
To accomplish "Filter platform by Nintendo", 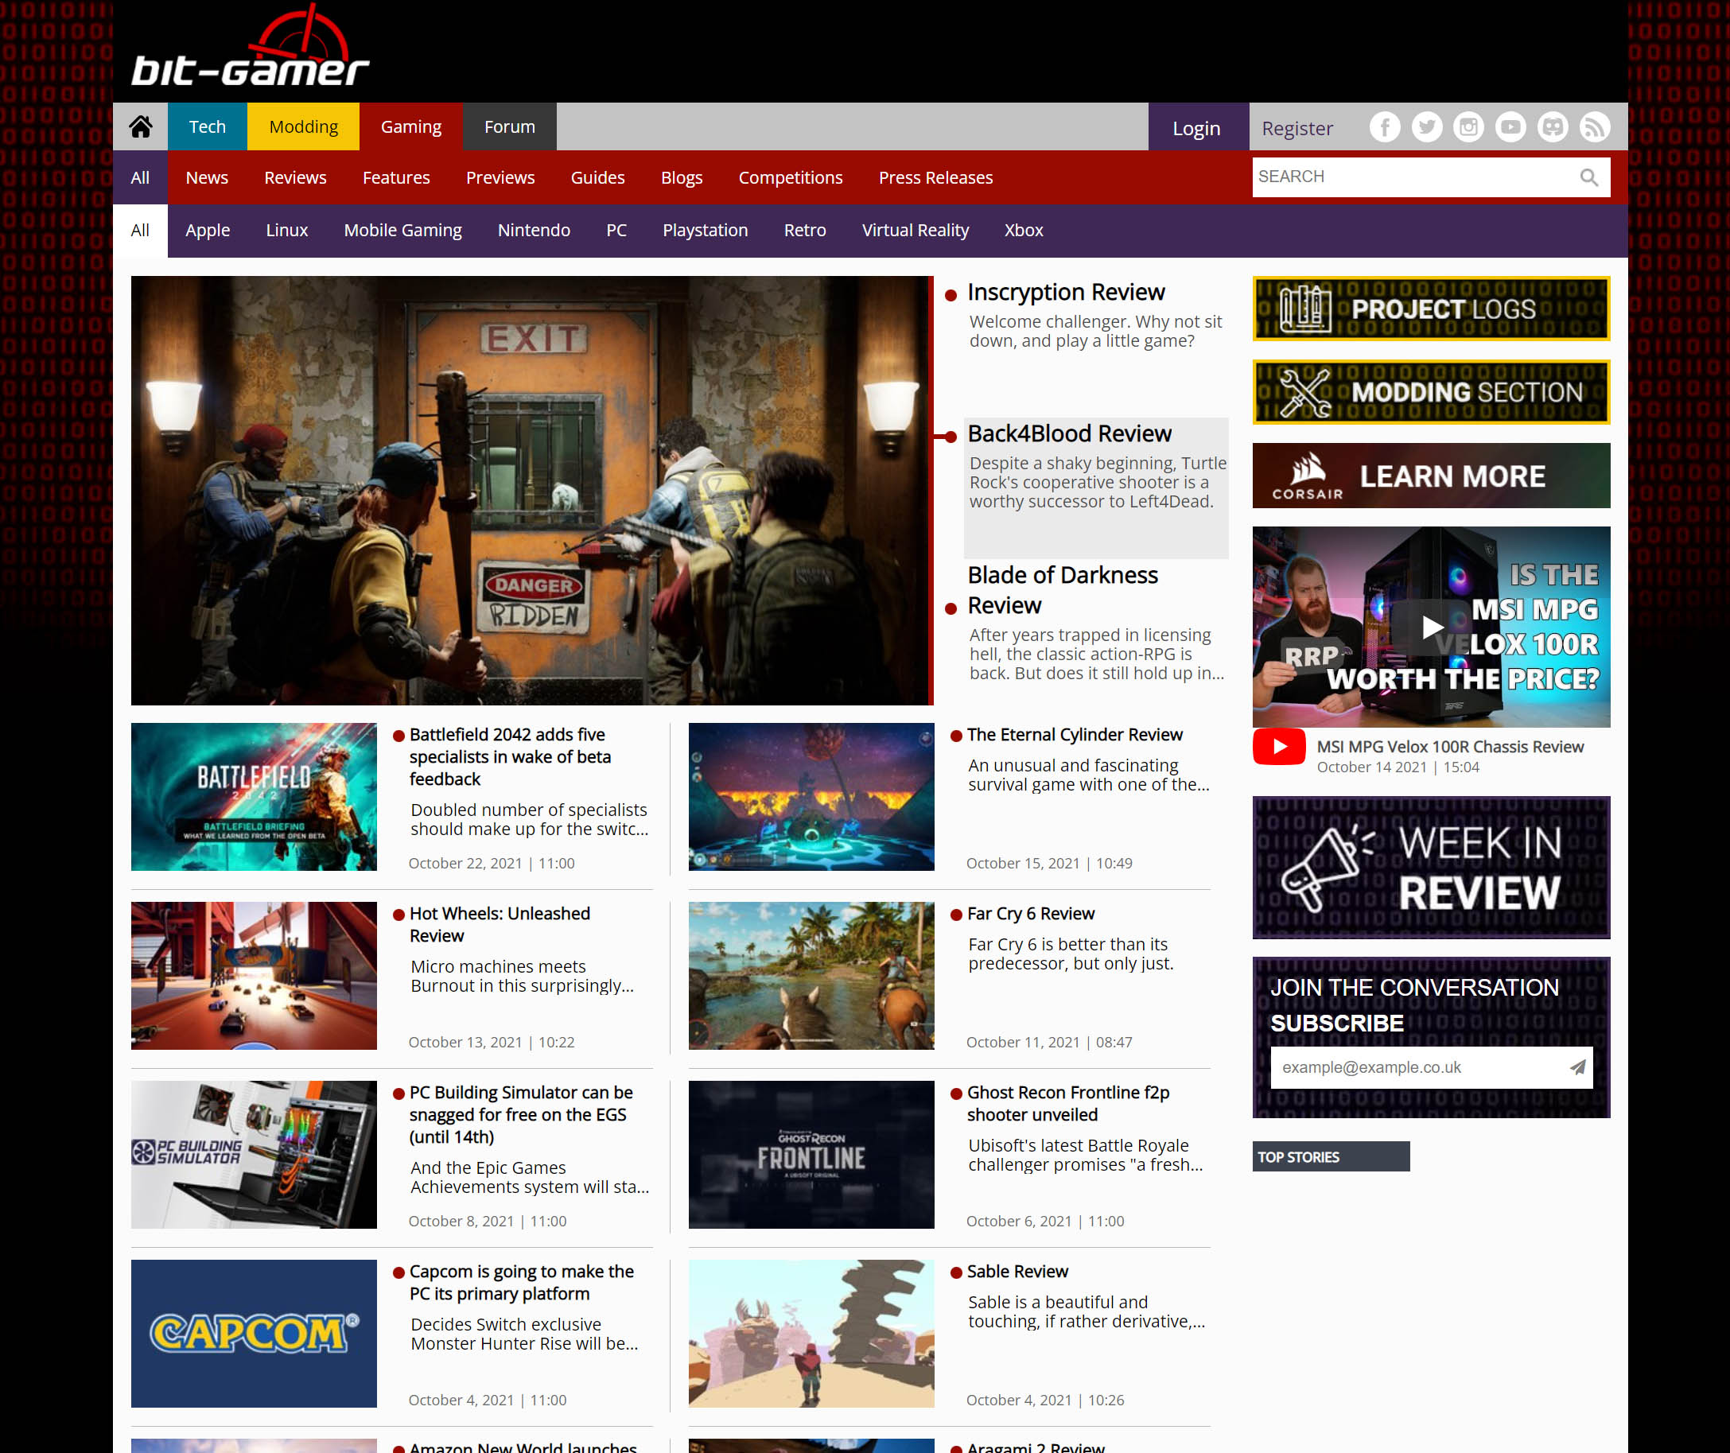I will coord(533,231).
